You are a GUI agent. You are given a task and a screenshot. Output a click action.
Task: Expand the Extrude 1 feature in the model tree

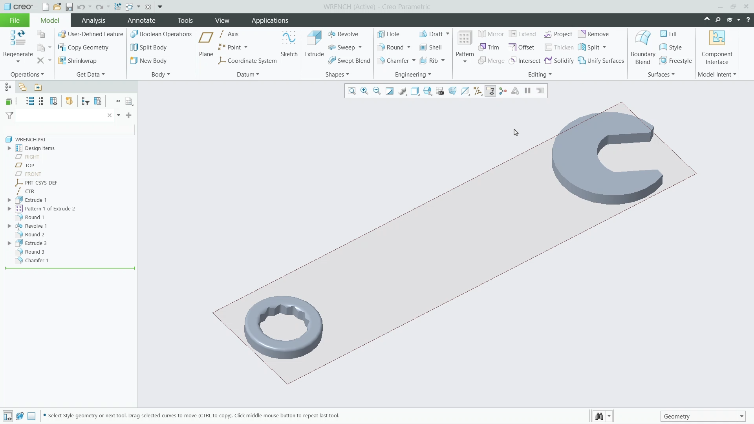[9, 200]
